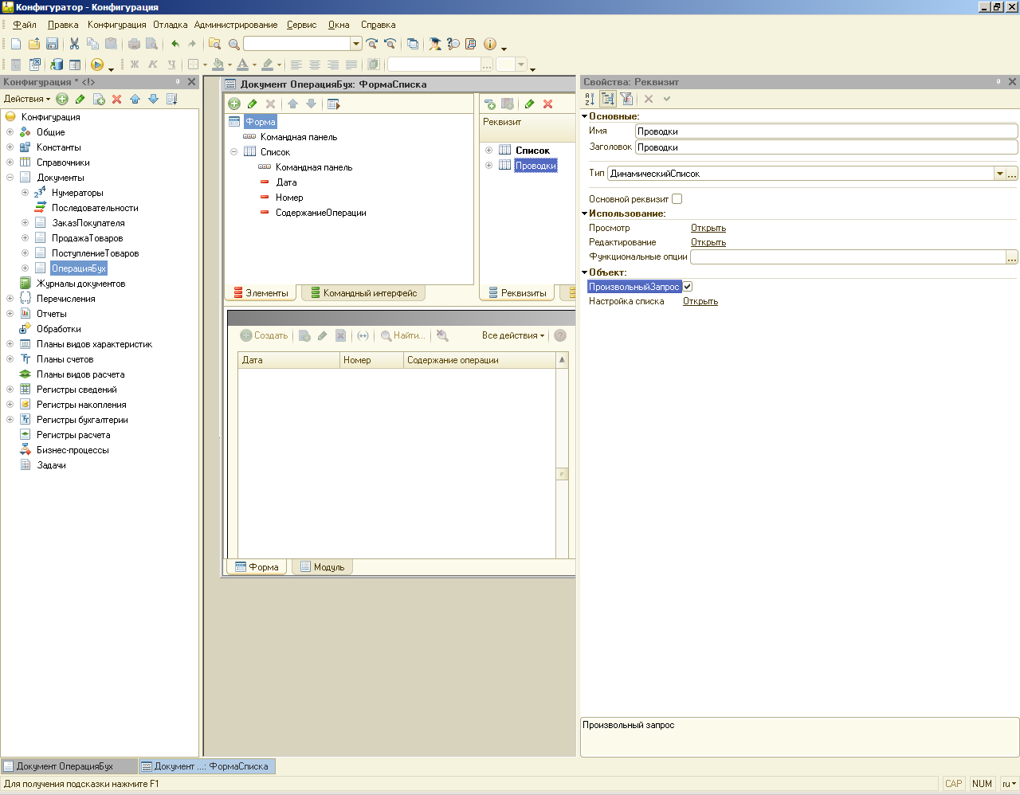The width and height of the screenshot is (1020, 795).
Task: Collapse the Использование properties section
Action: (x=584, y=213)
